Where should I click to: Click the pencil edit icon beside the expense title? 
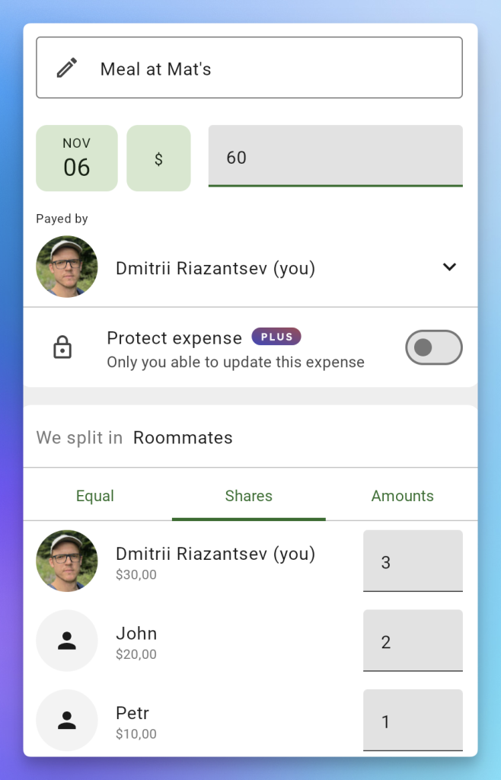click(x=66, y=68)
